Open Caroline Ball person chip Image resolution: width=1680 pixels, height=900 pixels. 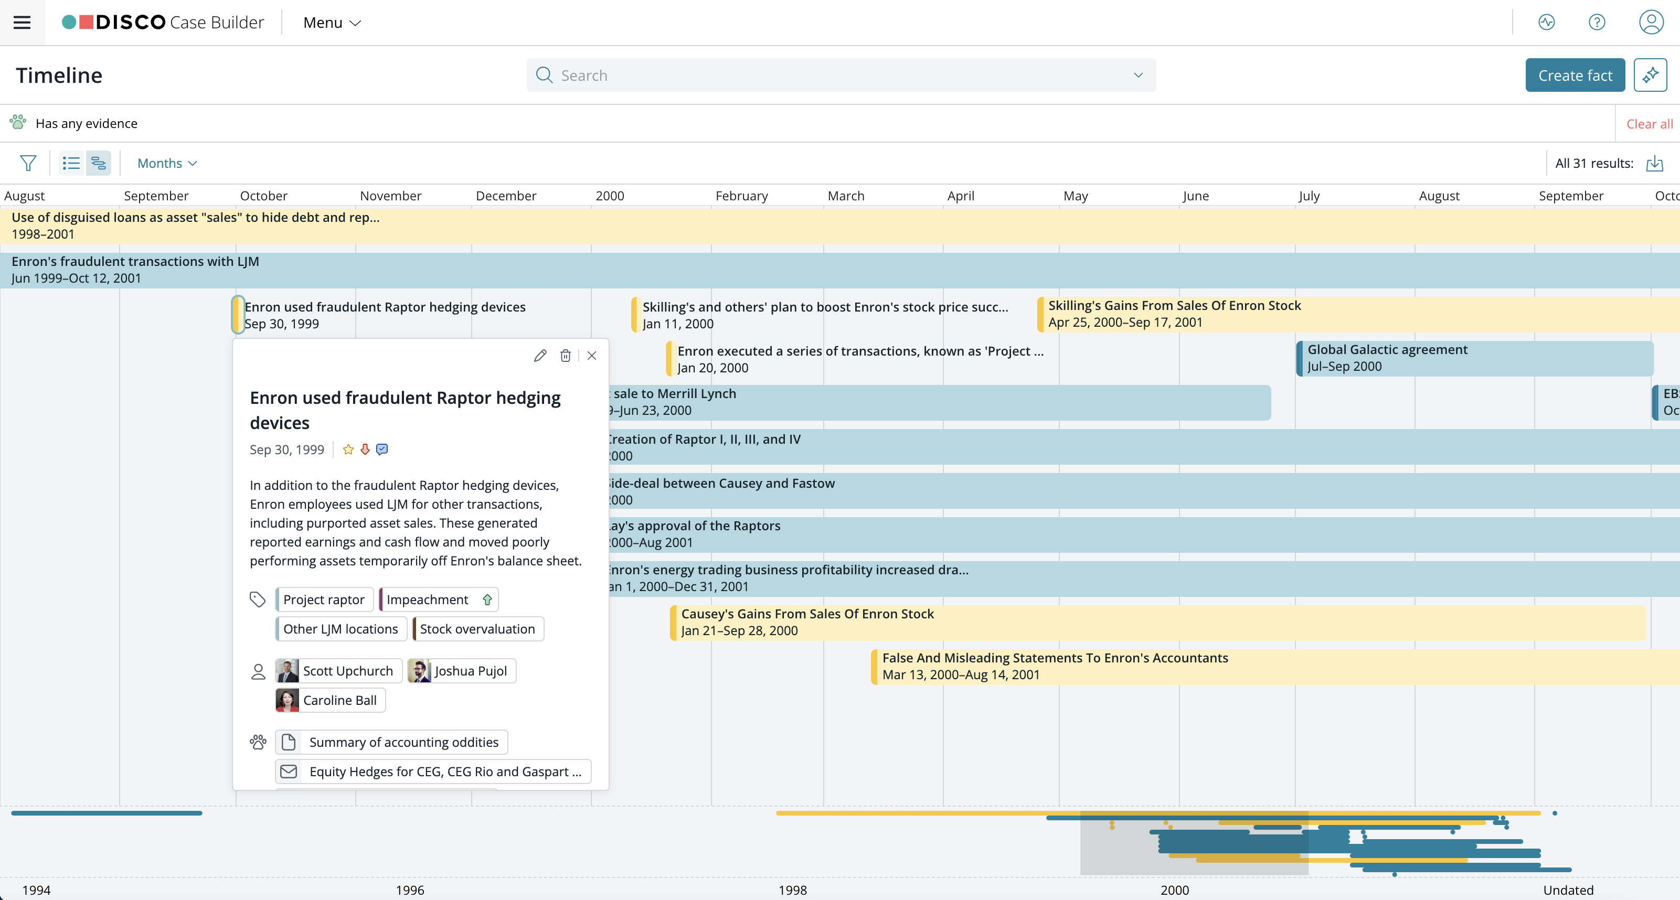click(330, 700)
